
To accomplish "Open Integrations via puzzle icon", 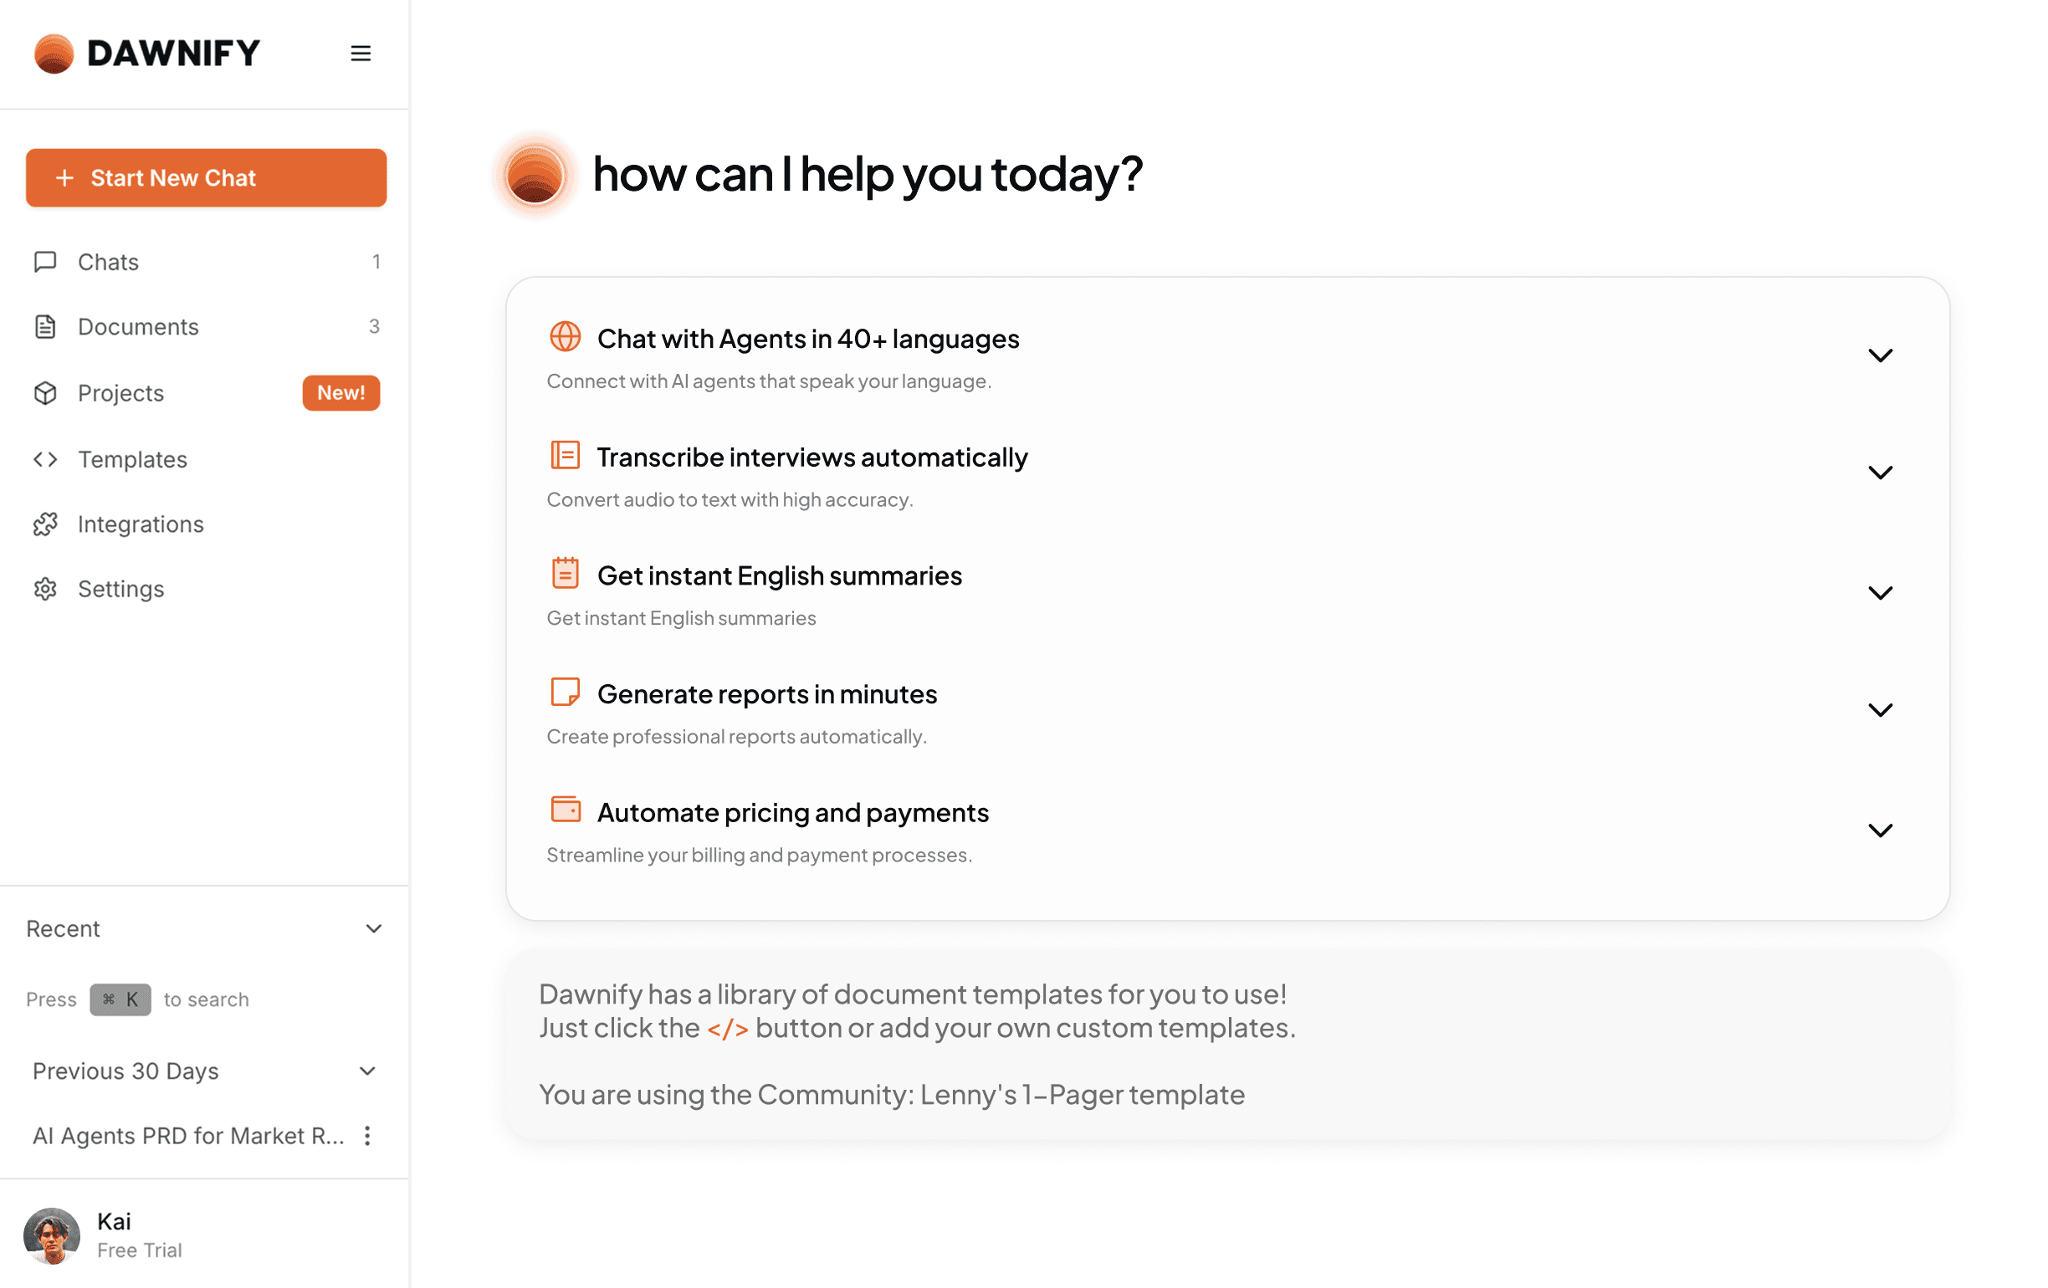I will click(46, 524).
